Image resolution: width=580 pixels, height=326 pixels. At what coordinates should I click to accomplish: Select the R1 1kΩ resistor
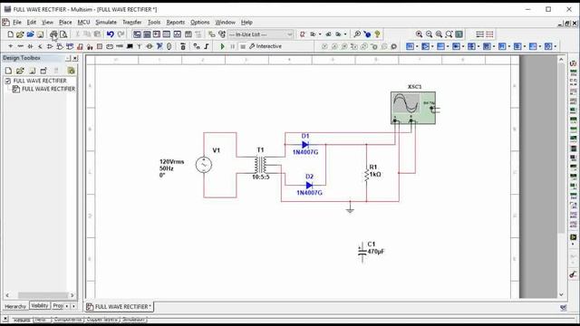[x=366, y=175]
